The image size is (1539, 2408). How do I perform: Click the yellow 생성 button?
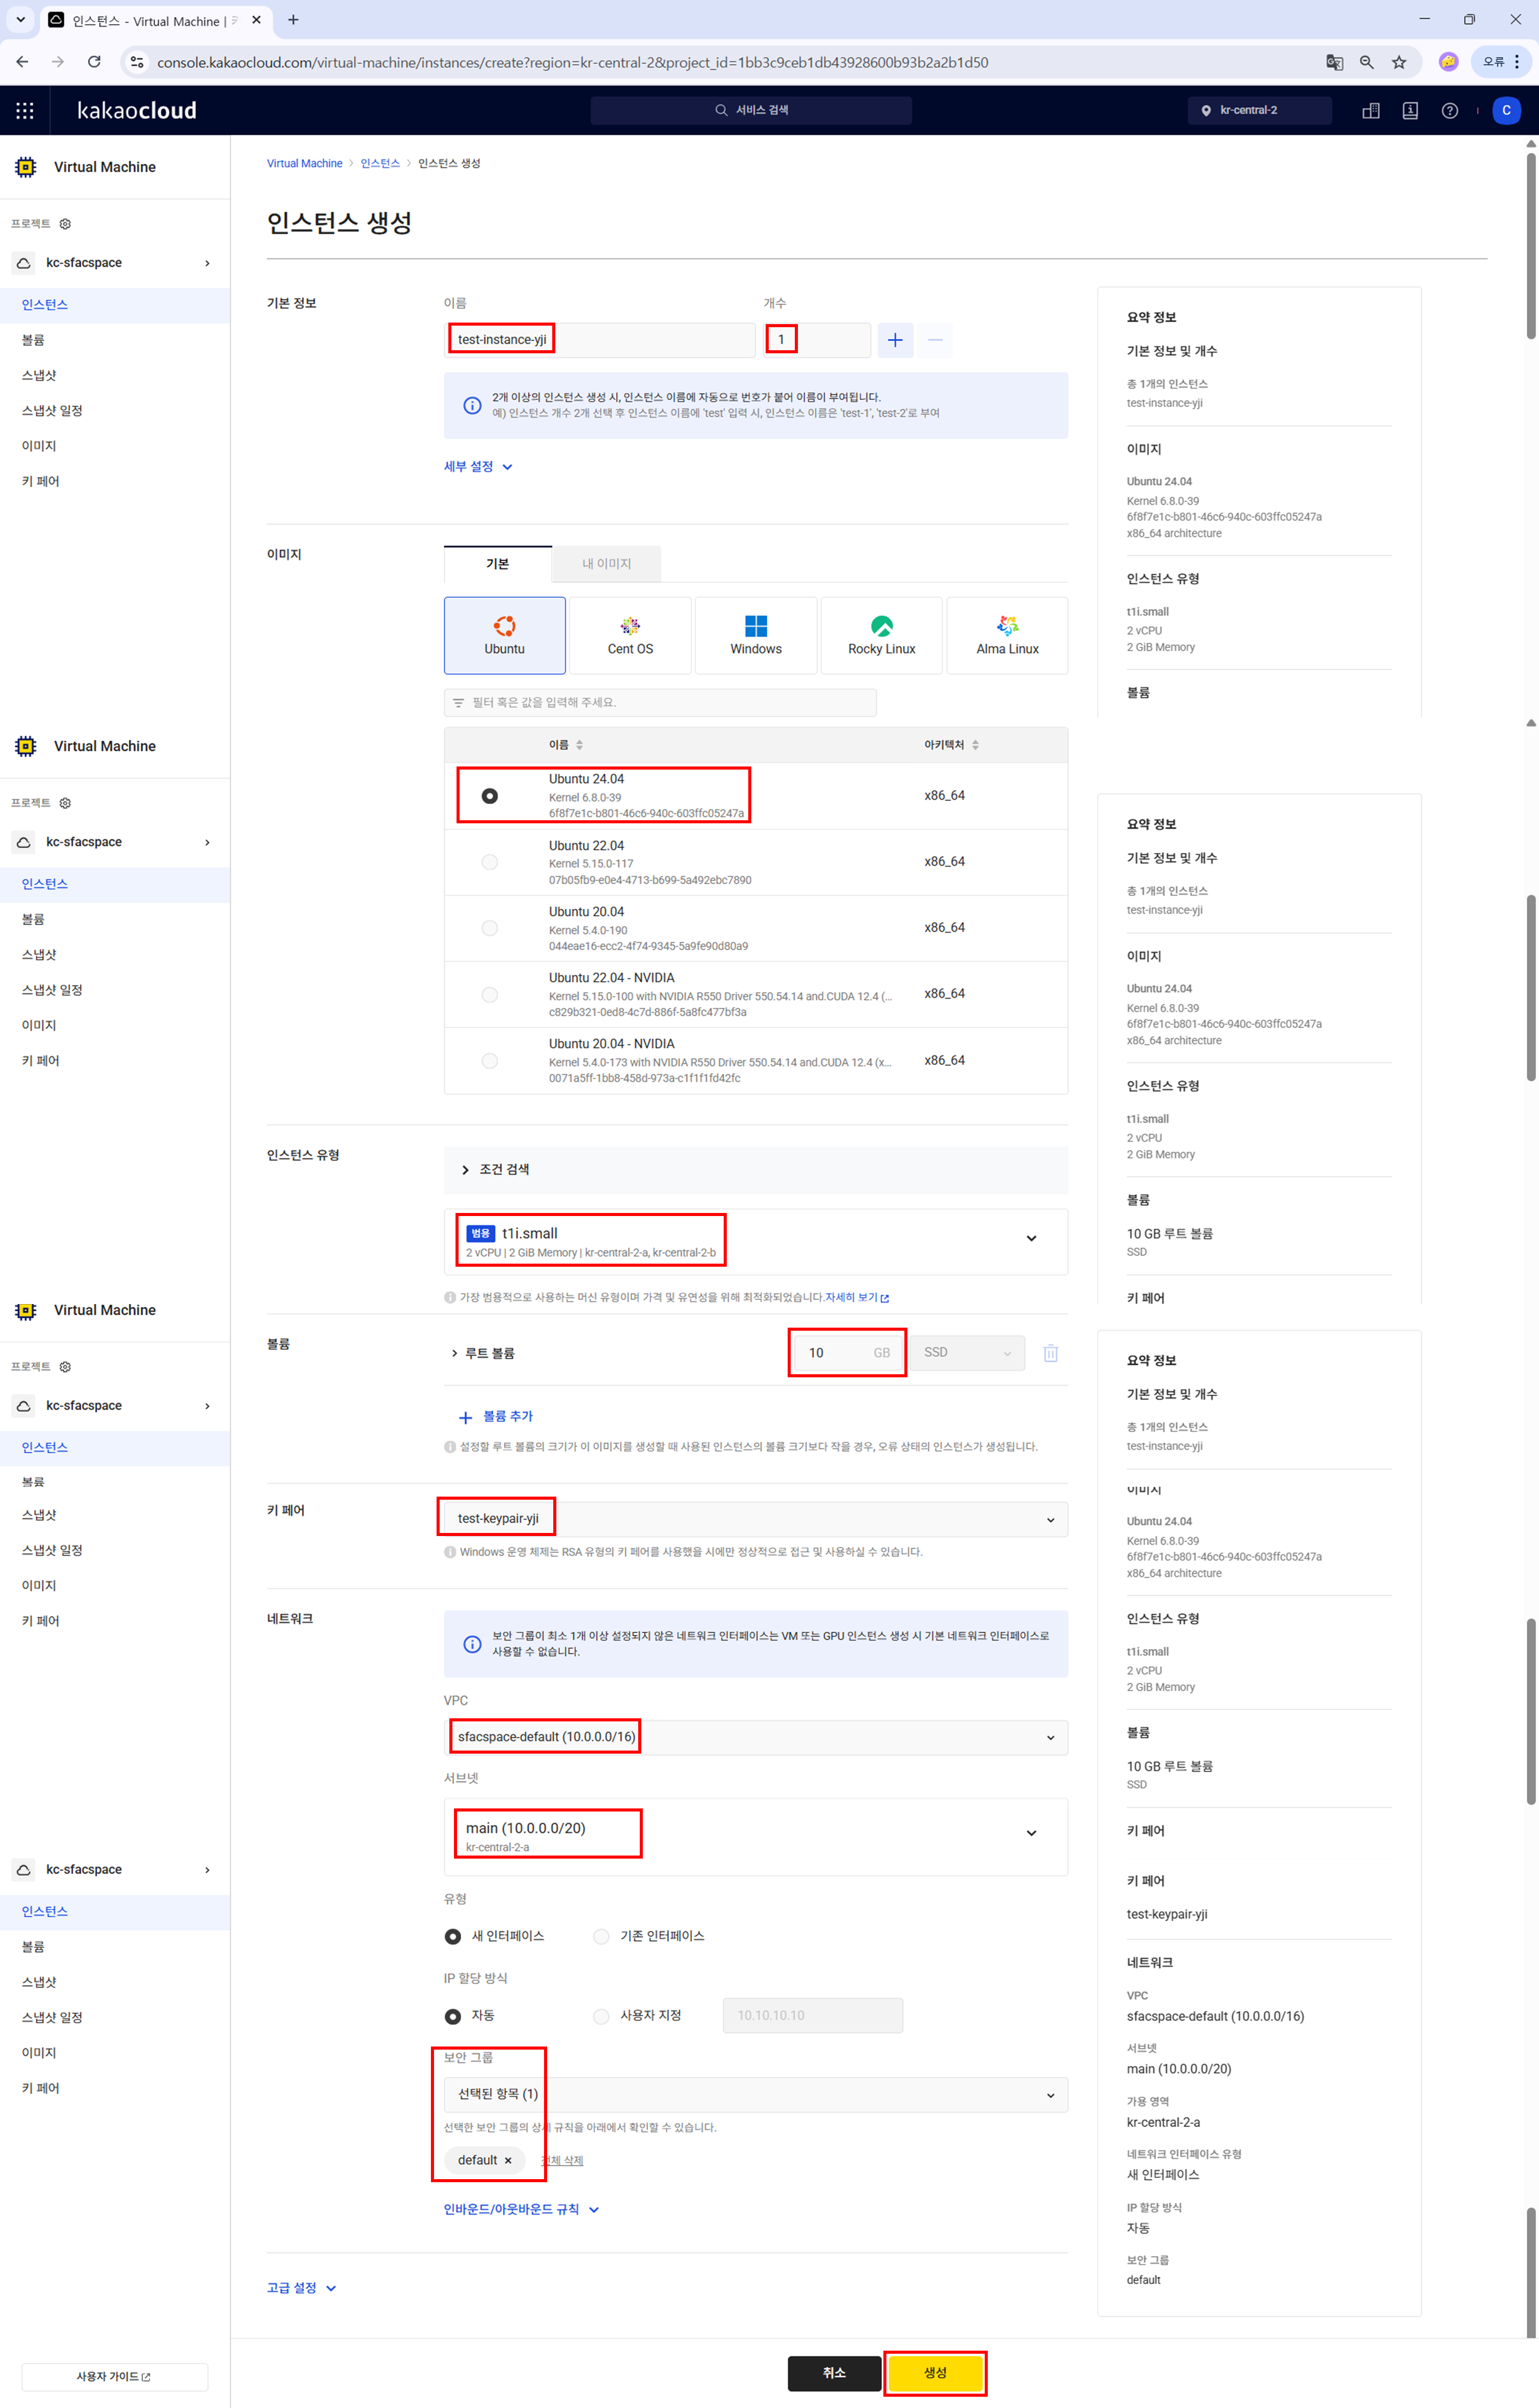pyautogui.click(x=935, y=2372)
